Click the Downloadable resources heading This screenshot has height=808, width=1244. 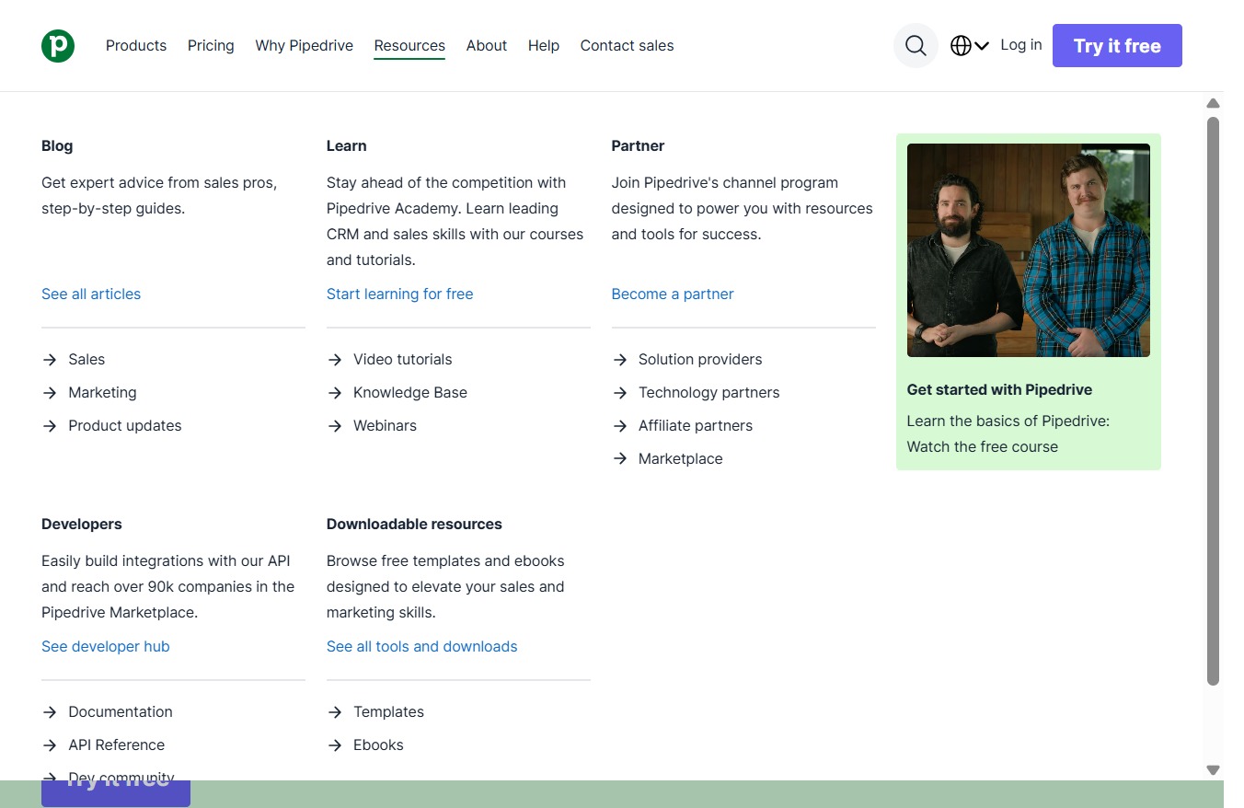pos(414,525)
